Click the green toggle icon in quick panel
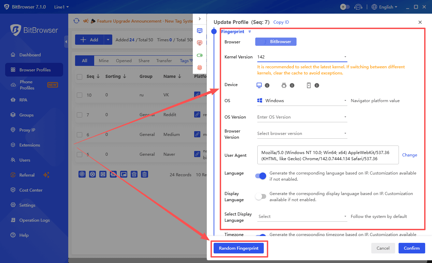This screenshot has width=432, height=263. click(x=200, y=55)
